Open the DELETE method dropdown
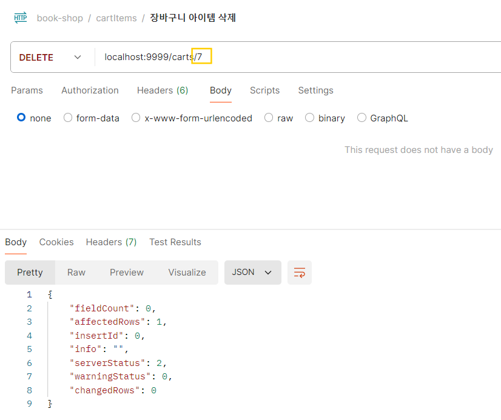 [x=50, y=57]
